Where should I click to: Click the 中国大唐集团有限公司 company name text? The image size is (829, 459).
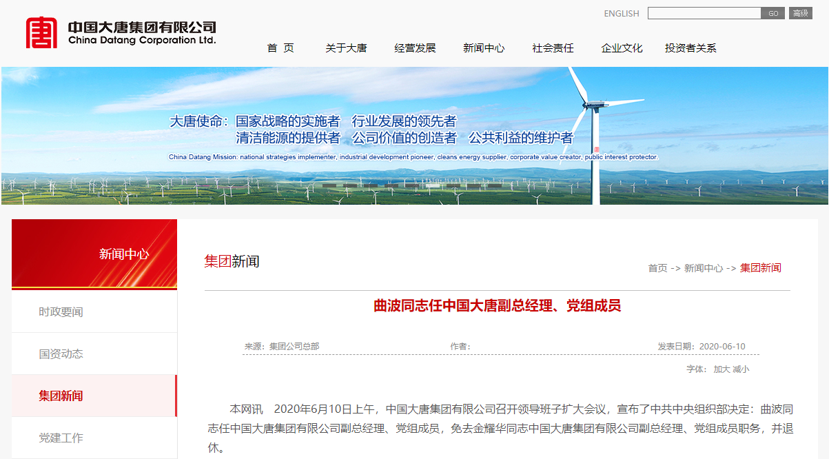click(142, 27)
